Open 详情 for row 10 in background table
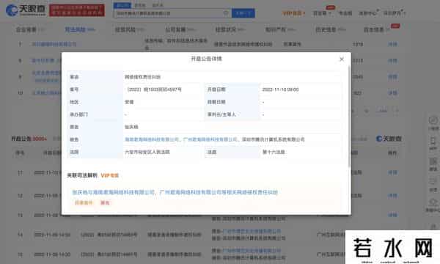The image size is (440, 264). point(392,93)
